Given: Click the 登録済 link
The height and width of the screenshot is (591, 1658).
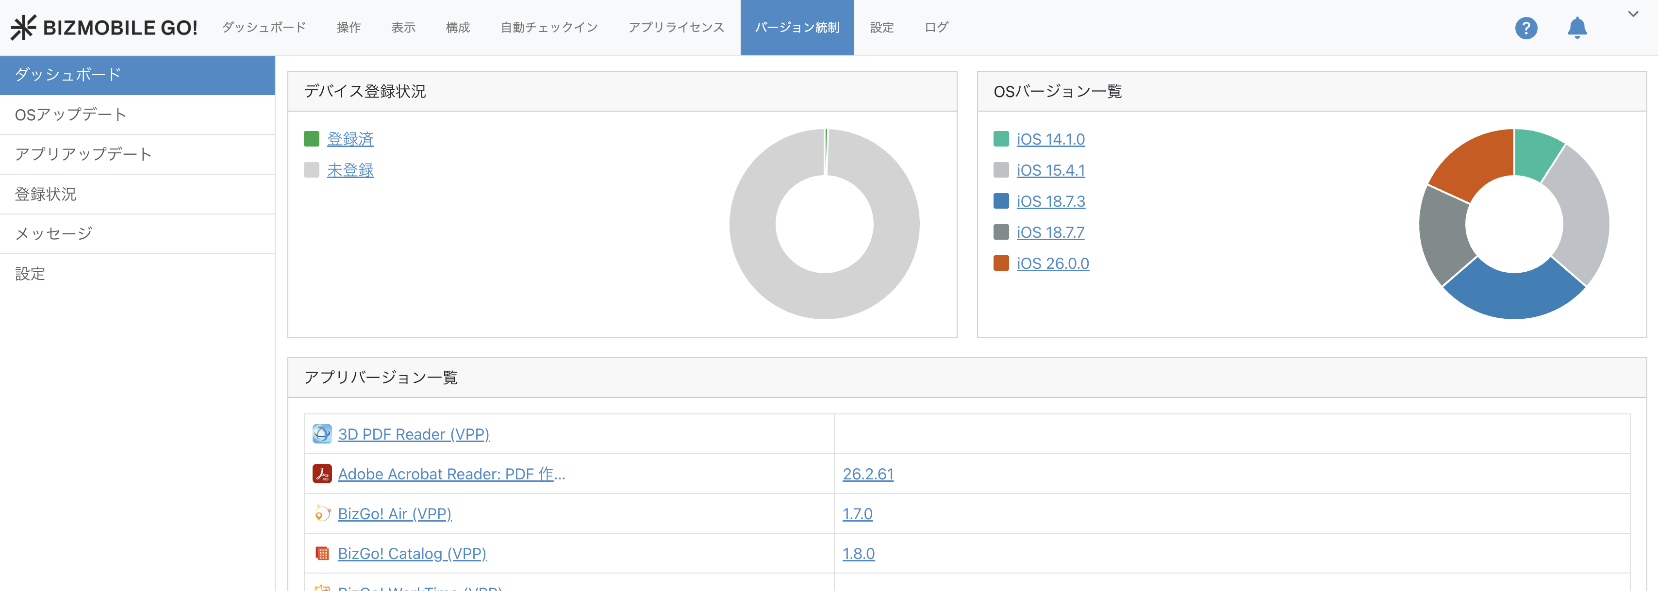Looking at the screenshot, I should click(350, 139).
